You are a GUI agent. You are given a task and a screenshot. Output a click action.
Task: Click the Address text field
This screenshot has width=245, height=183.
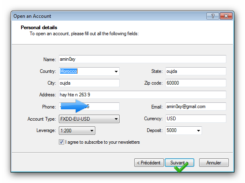(x=142, y=95)
